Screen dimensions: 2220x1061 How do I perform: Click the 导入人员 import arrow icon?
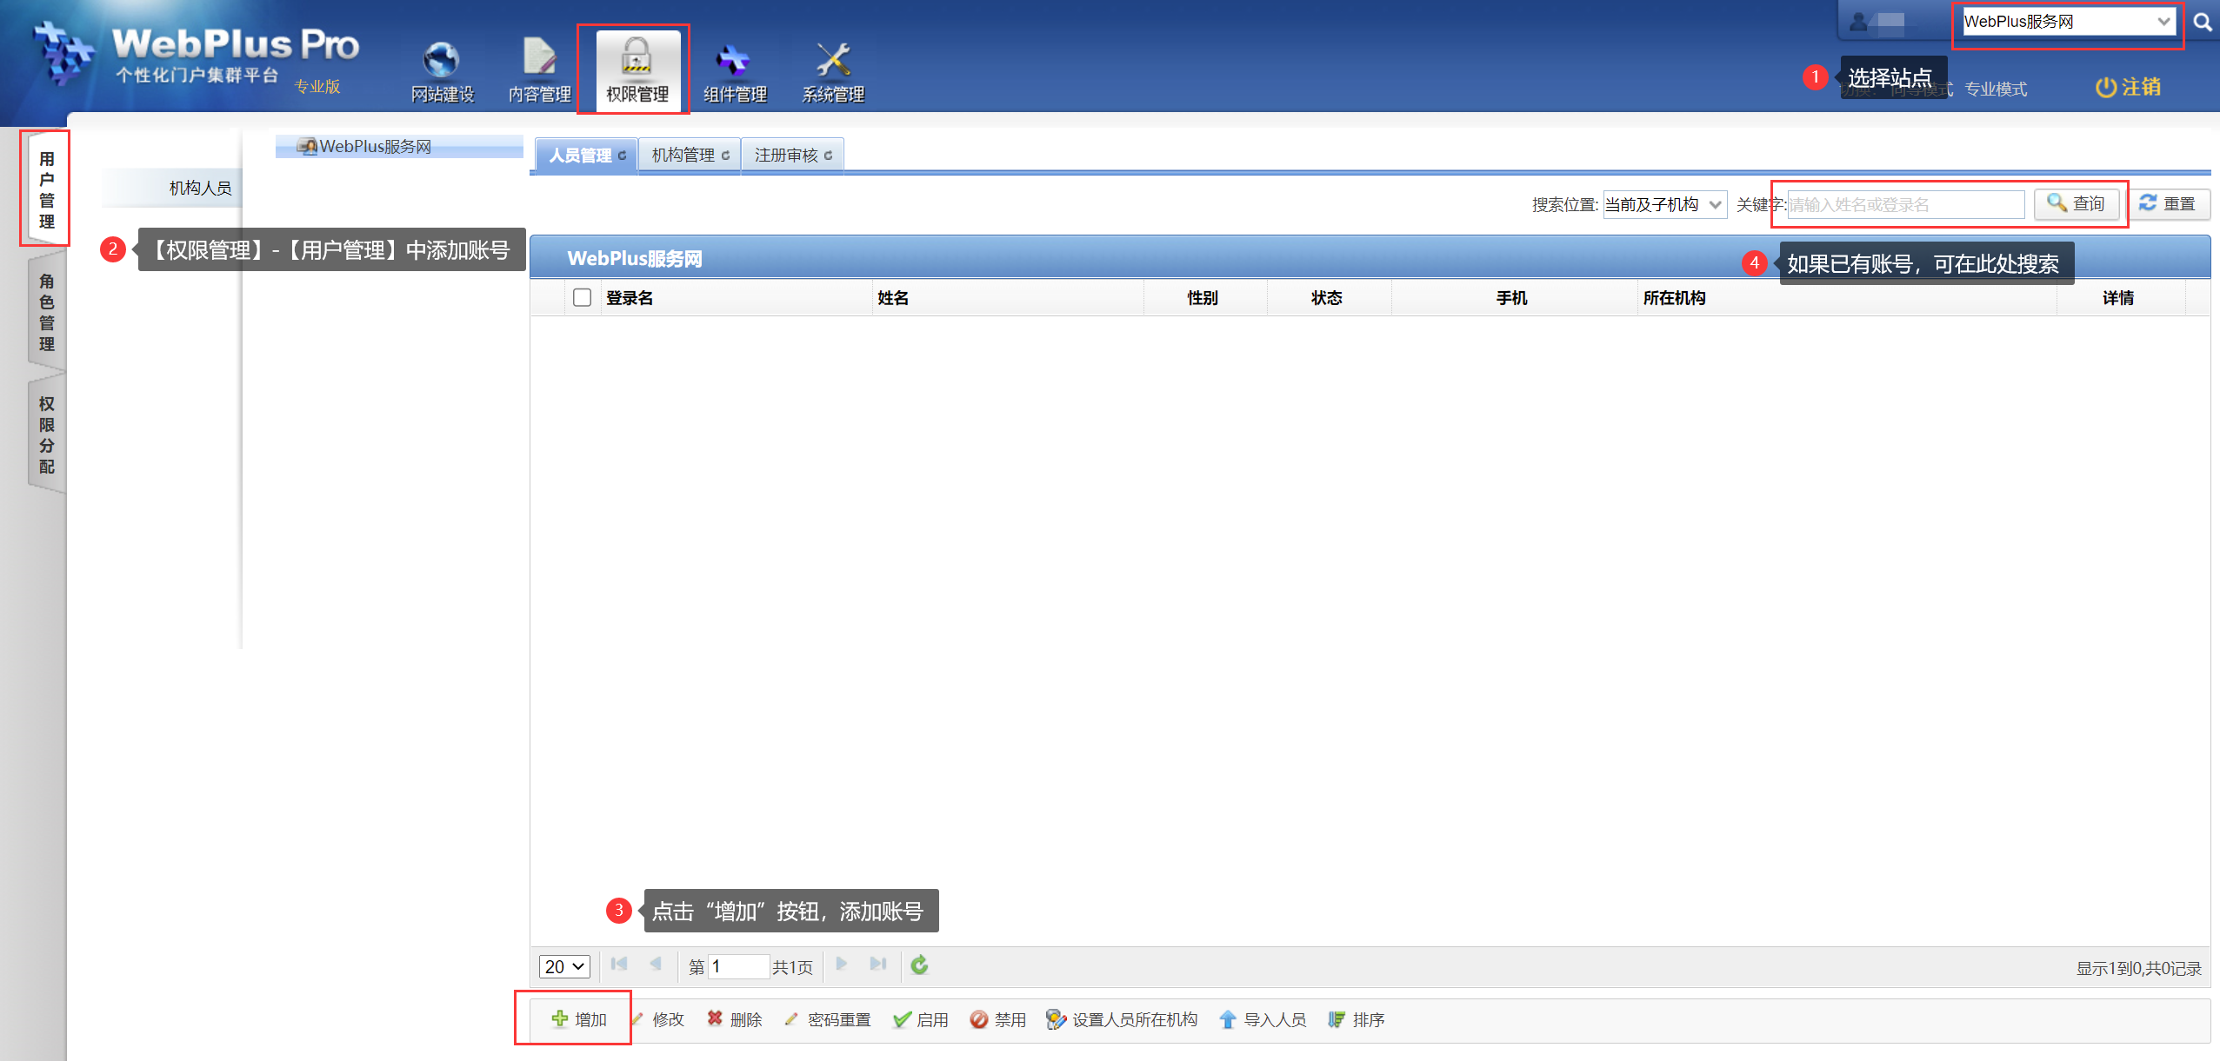[x=1227, y=1019]
